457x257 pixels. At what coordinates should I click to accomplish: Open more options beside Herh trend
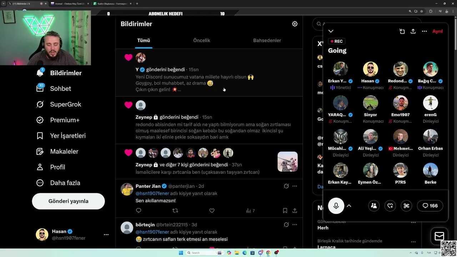click(413, 222)
